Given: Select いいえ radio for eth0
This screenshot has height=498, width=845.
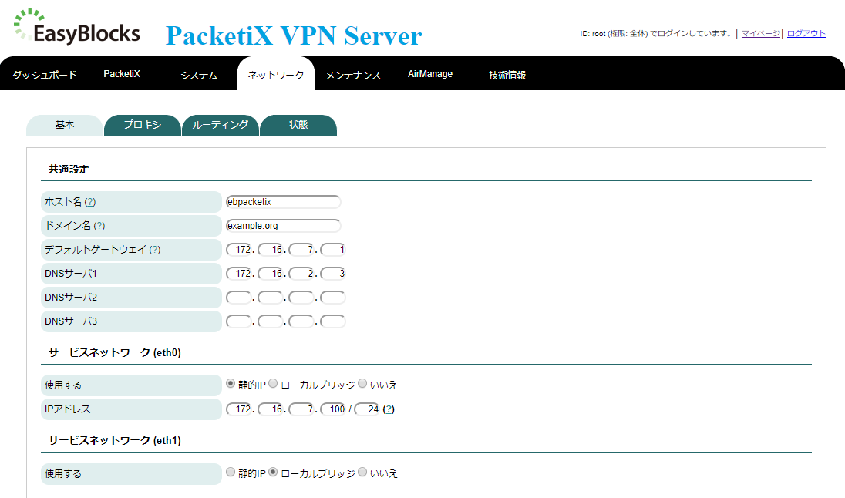Looking at the screenshot, I should tap(362, 384).
